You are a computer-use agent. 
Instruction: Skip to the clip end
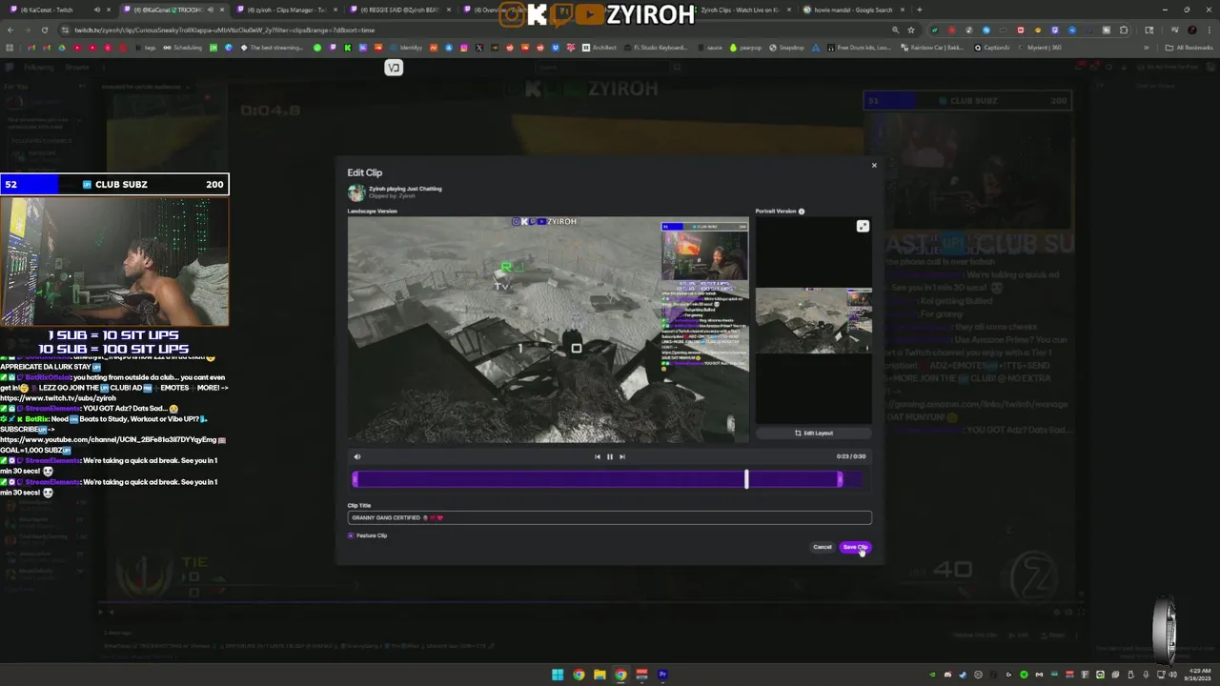[x=622, y=456]
